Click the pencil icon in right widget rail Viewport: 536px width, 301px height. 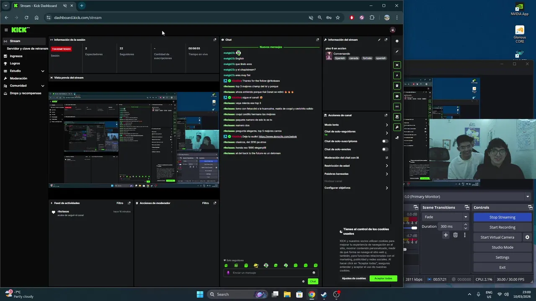pos(397,51)
